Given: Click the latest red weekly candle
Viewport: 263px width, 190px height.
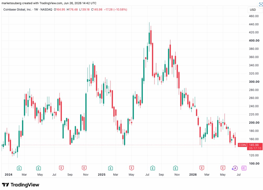Looking at the screenshot, I should tap(235, 141).
